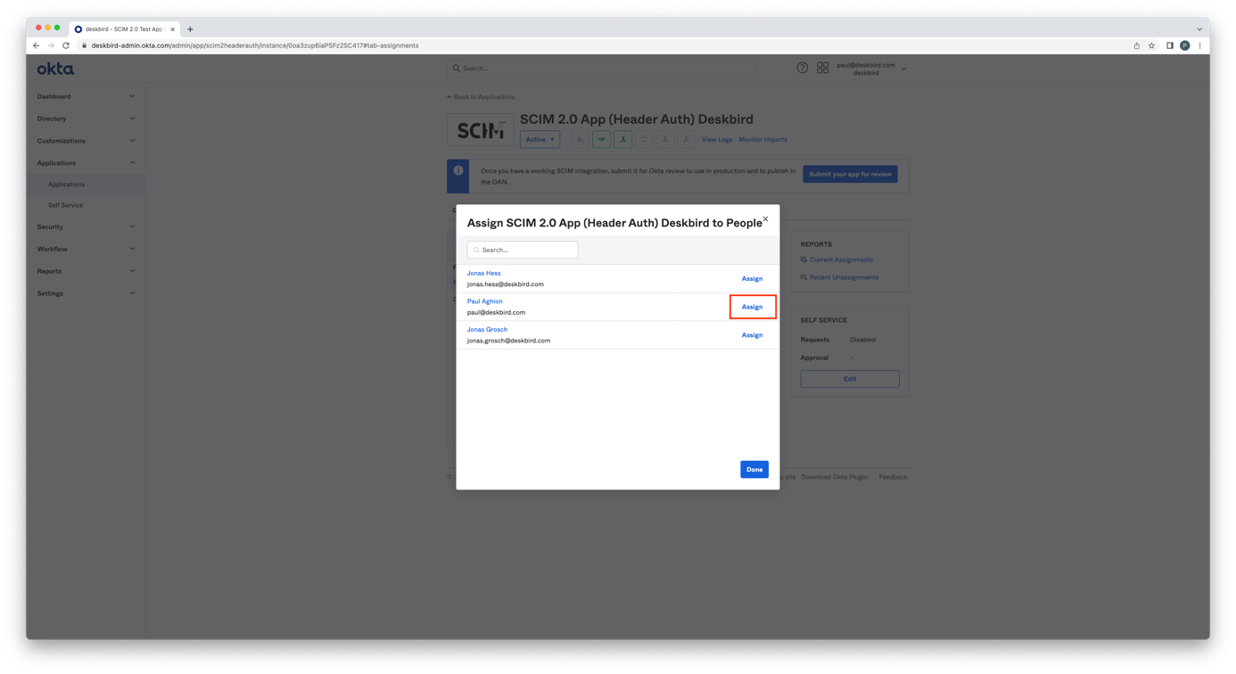Open the paul@deskbird.com account dropdown
Screen dimensions: 1236x674
[x=870, y=69]
